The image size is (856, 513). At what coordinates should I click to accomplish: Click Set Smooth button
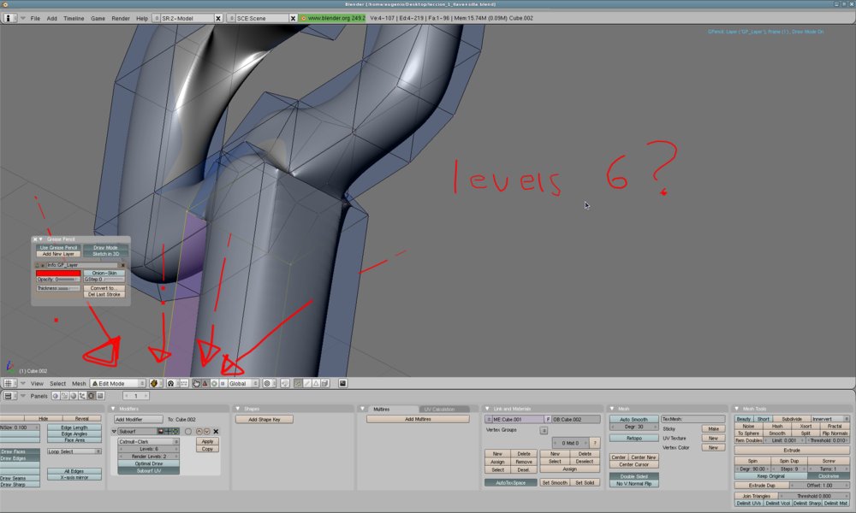(554, 482)
